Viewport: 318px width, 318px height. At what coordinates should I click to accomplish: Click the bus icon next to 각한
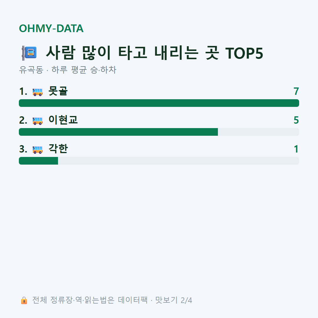pos(37,150)
